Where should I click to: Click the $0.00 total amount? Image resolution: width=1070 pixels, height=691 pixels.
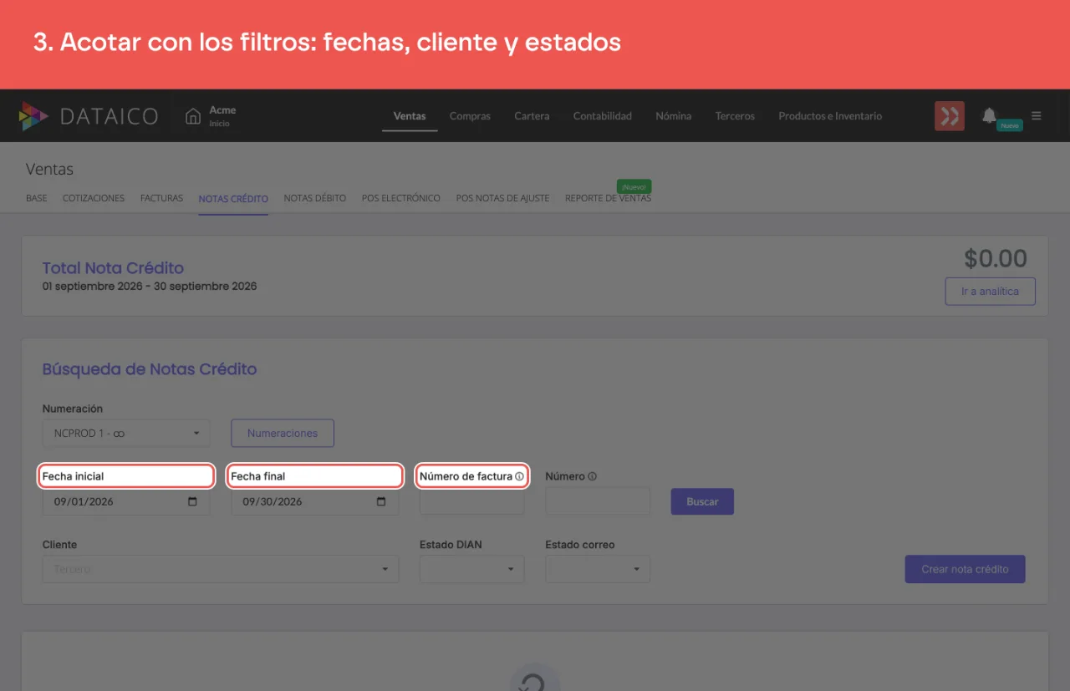[996, 258]
